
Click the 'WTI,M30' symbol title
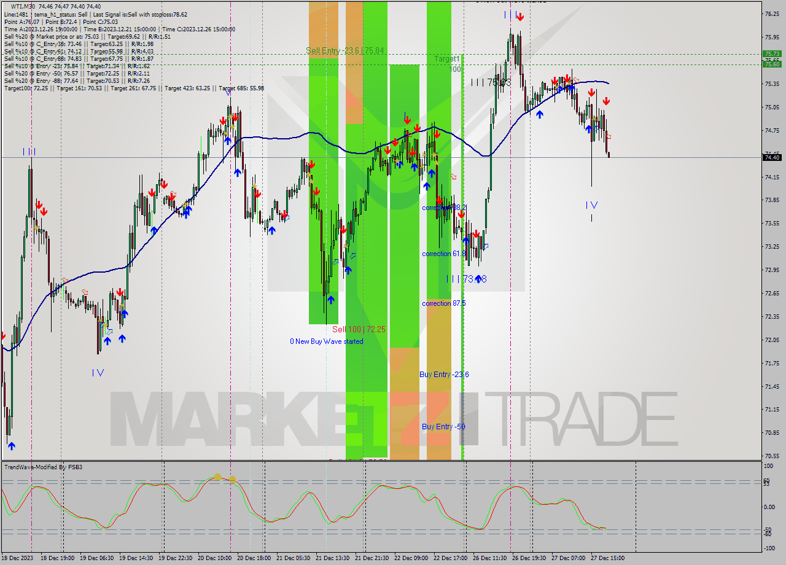23,7
